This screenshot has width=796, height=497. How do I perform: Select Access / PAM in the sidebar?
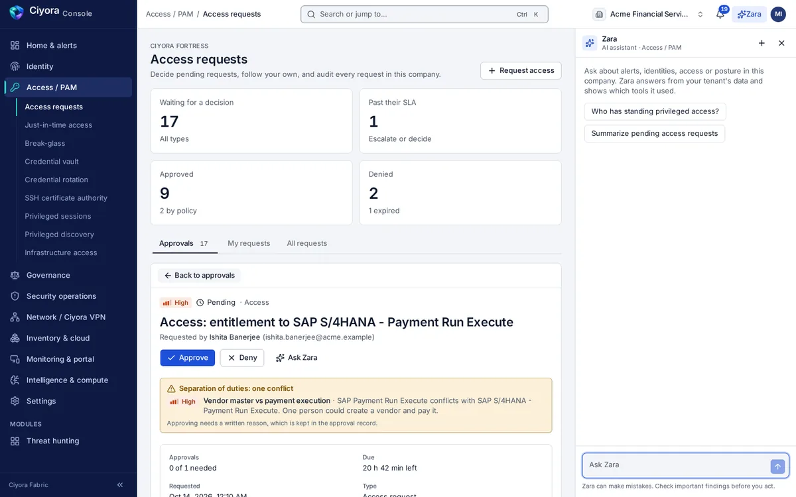(68, 87)
